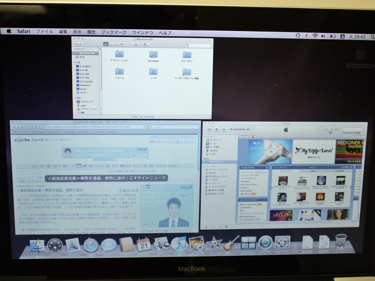Open iTunes from the Dock
This screenshot has height=281, width=375.
tap(179, 244)
